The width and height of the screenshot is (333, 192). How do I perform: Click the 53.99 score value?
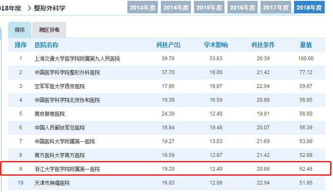(306, 141)
